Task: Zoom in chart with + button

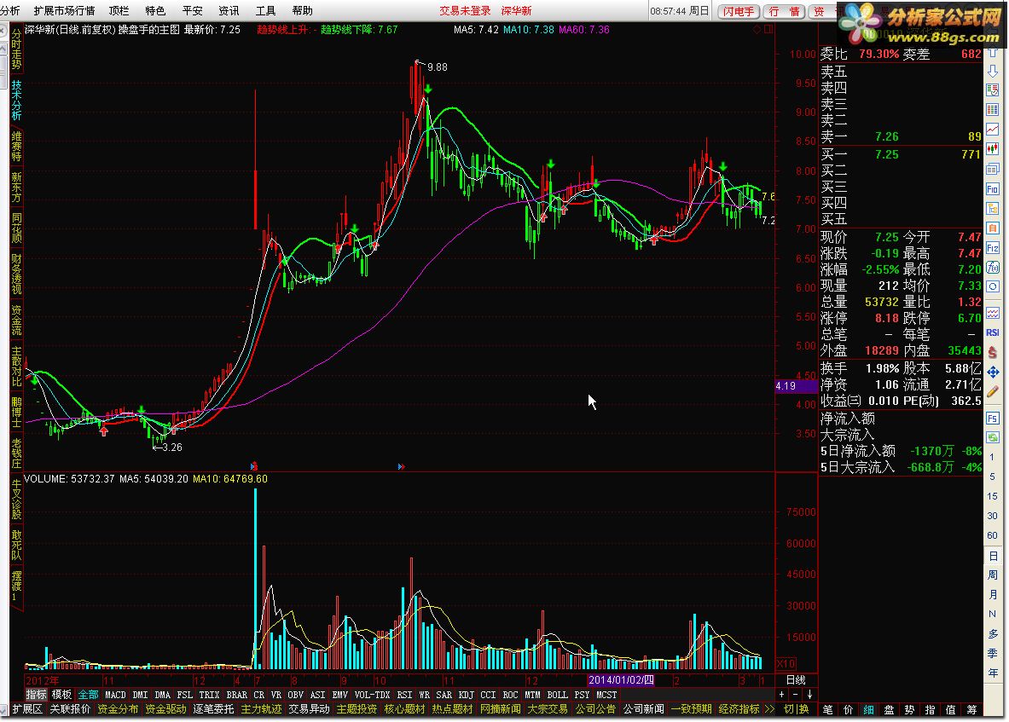Action: pyautogui.click(x=782, y=695)
